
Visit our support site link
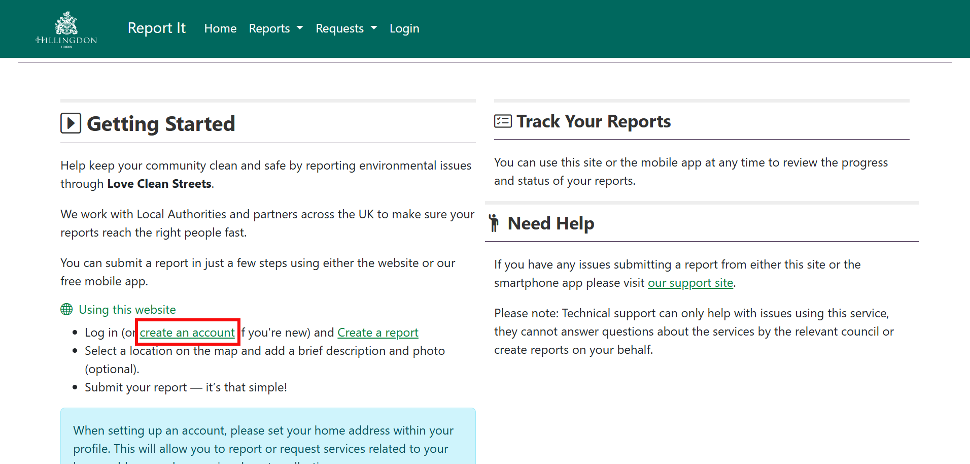point(690,283)
